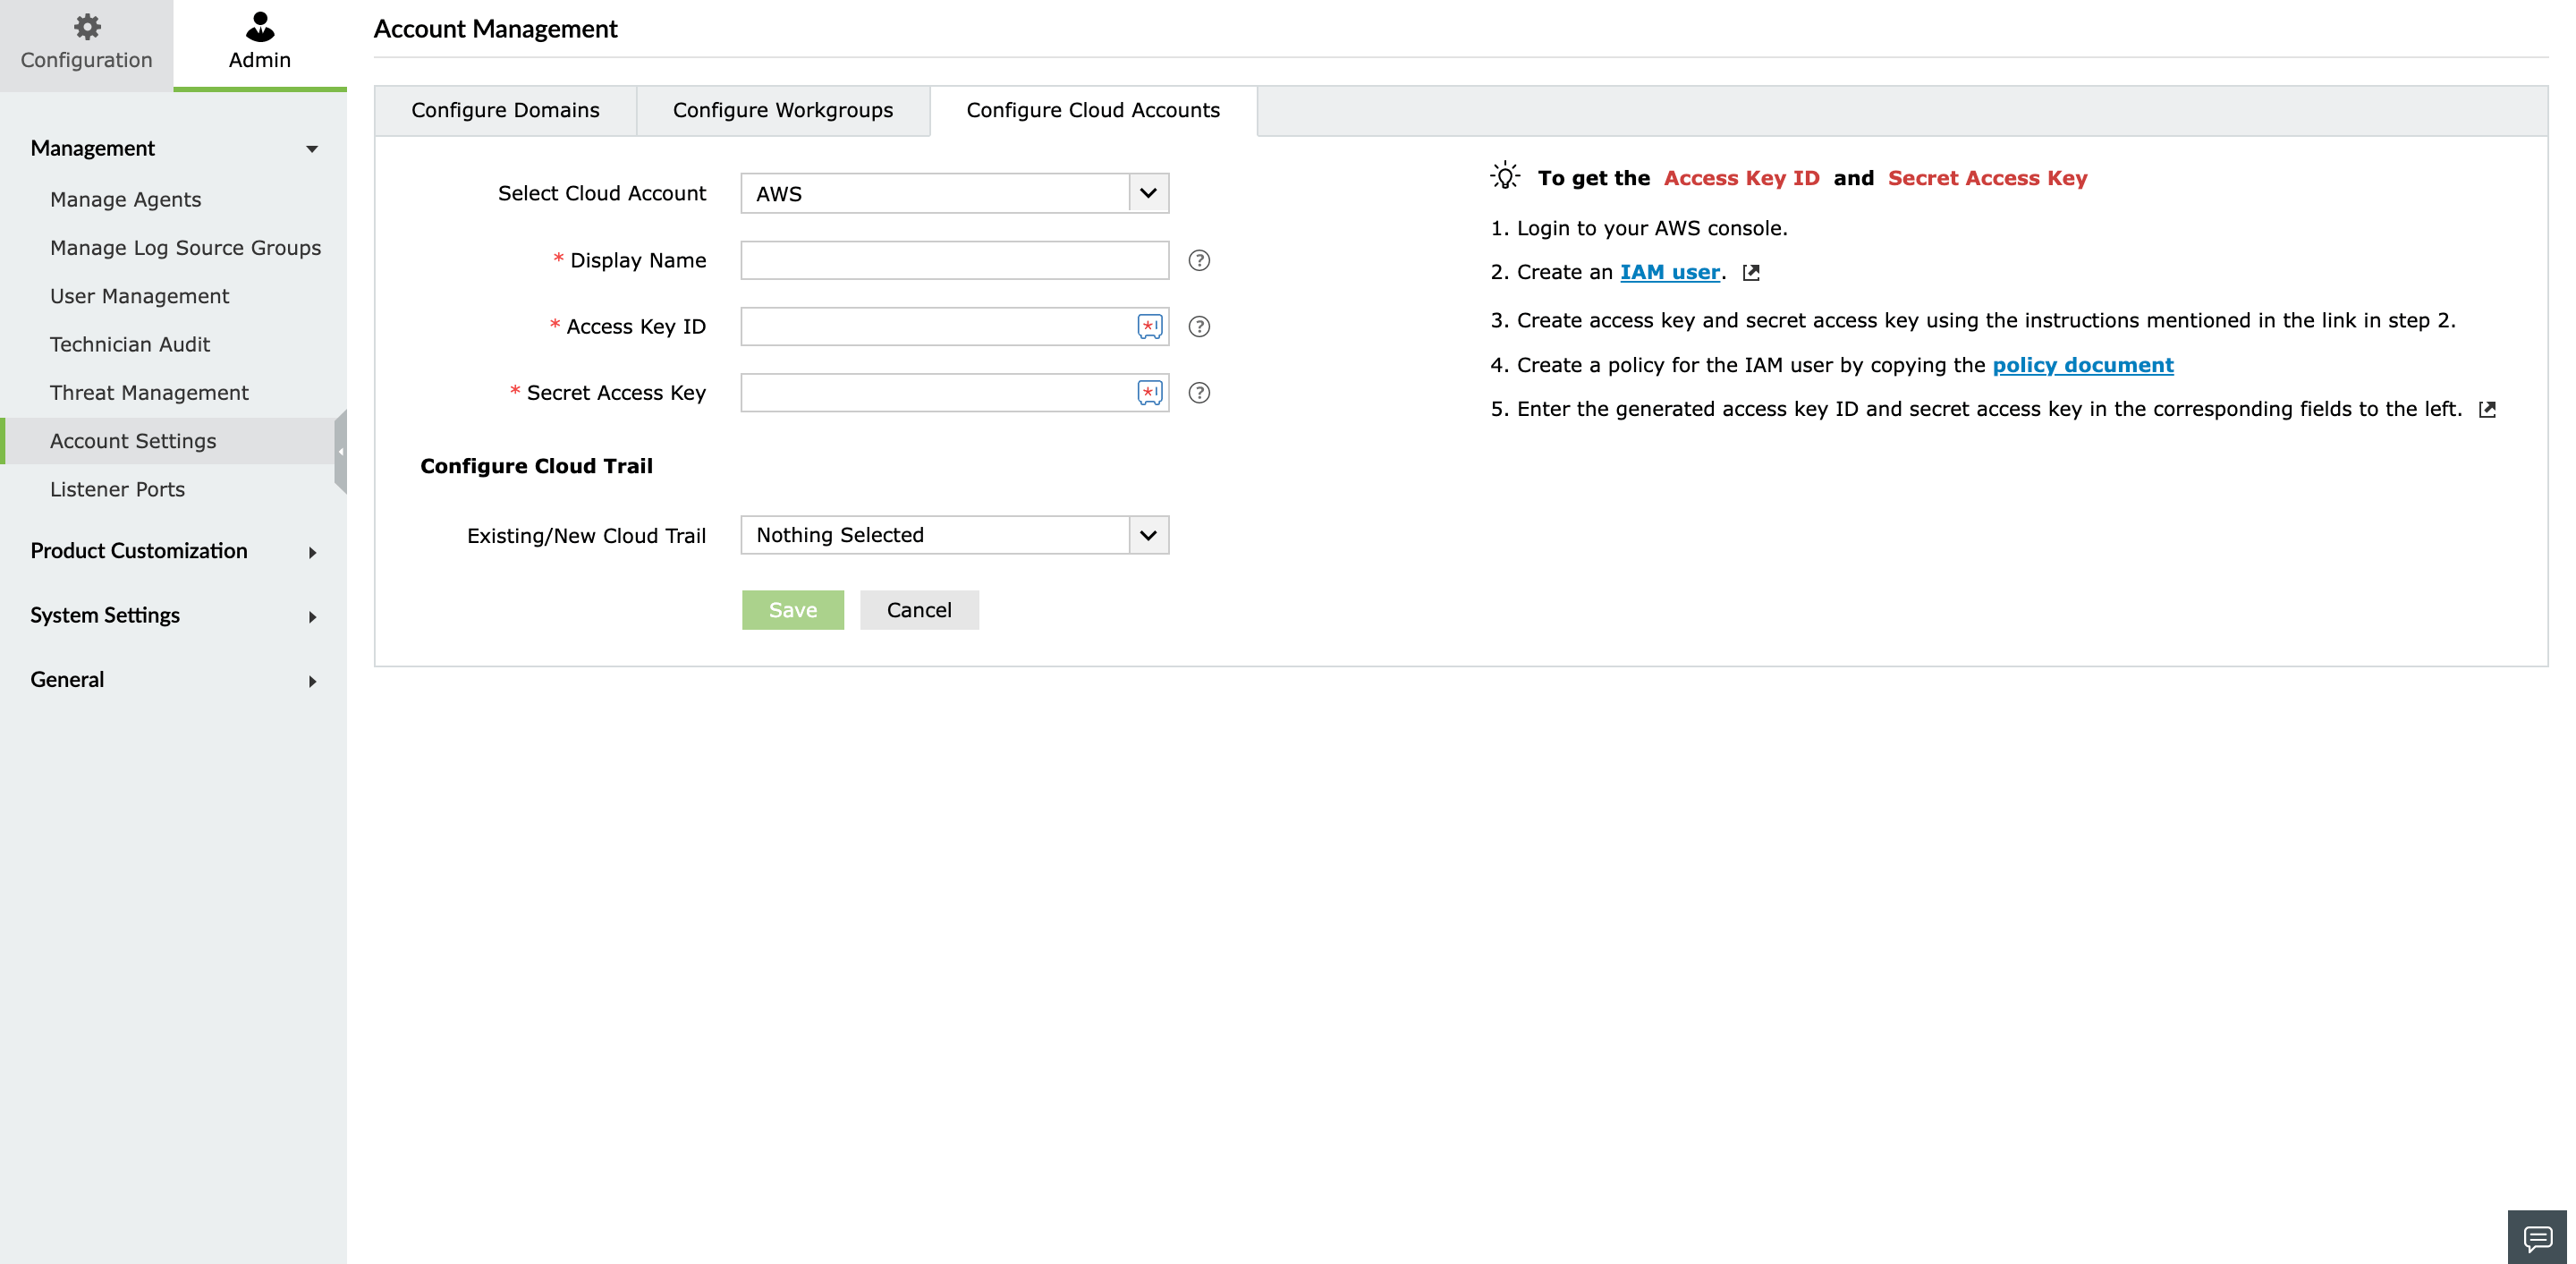This screenshot has width=2576, height=1264.
Task: Switch to Configure Workgroups tab
Action: (782, 110)
